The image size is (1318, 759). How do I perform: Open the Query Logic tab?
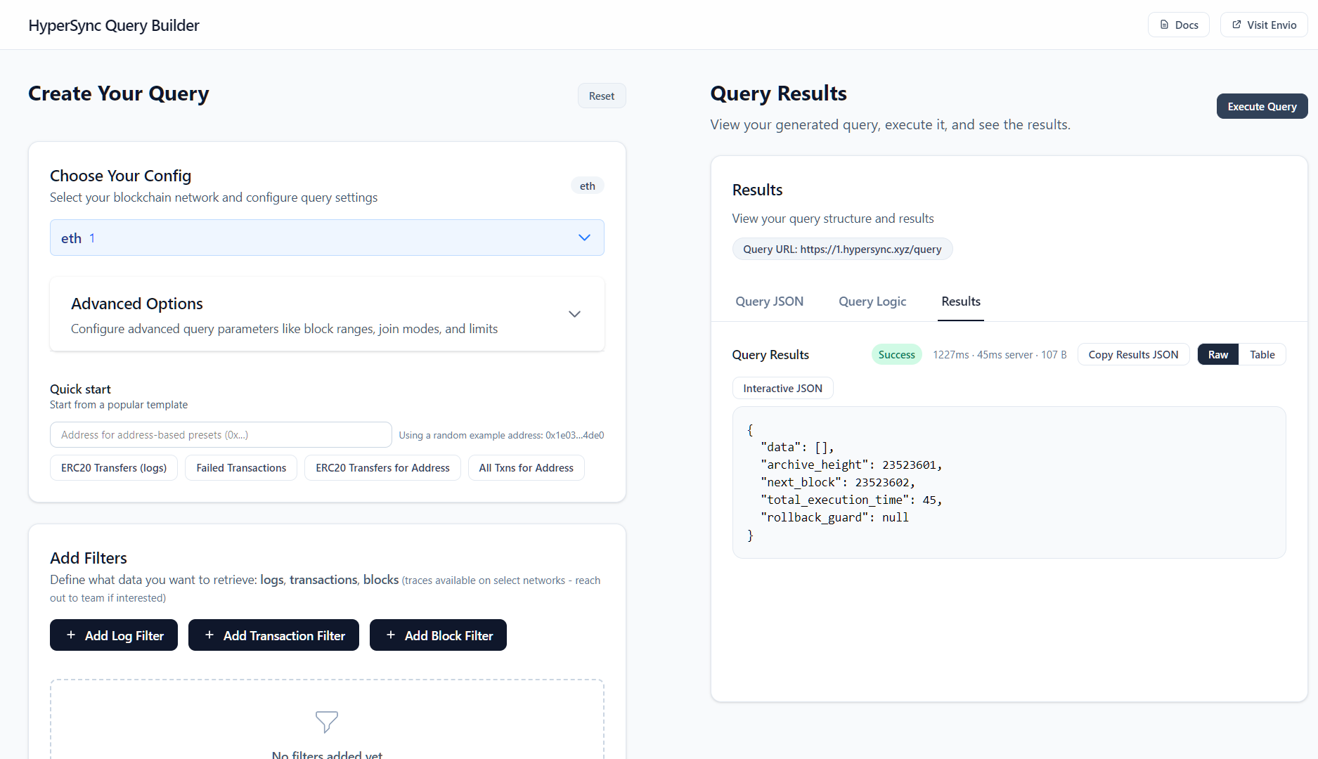click(872, 301)
